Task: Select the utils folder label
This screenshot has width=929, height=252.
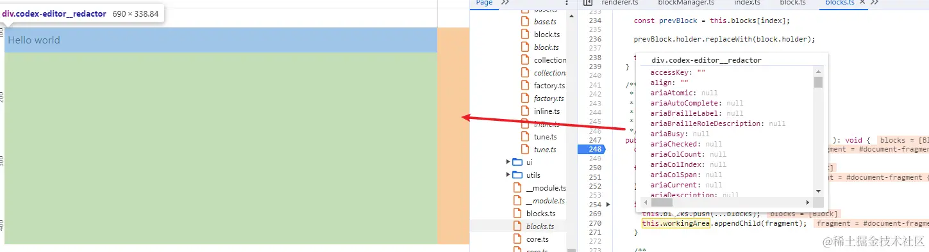Action: click(533, 175)
